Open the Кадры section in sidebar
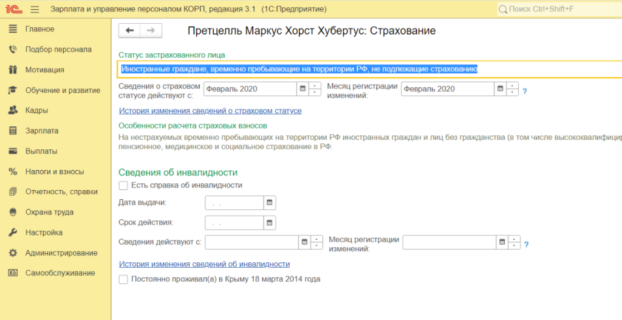The height and width of the screenshot is (320, 622). pos(36,111)
